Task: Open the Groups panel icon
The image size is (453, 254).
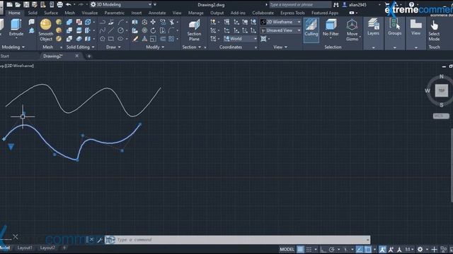Action: pyautogui.click(x=395, y=24)
